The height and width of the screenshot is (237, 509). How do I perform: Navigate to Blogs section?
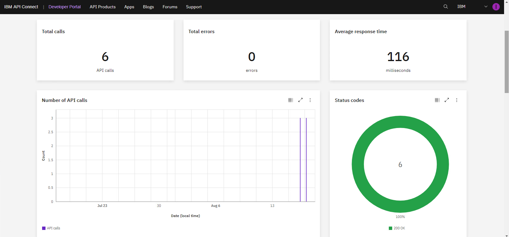(148, 7)
